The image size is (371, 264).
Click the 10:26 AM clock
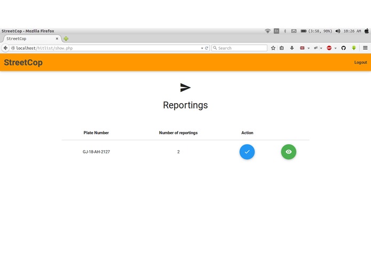pos(352,31)
